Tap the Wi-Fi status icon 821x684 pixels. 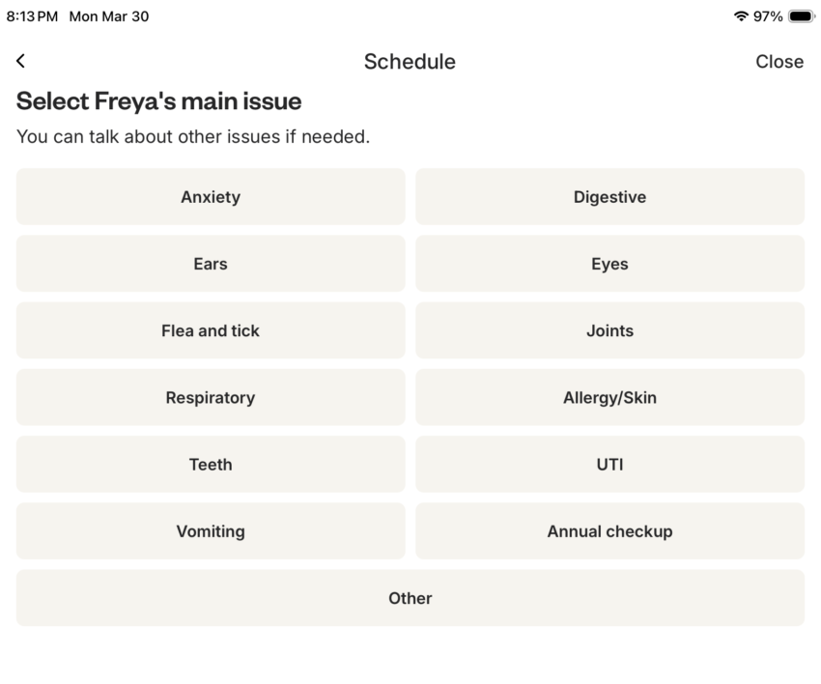[741, 16]
